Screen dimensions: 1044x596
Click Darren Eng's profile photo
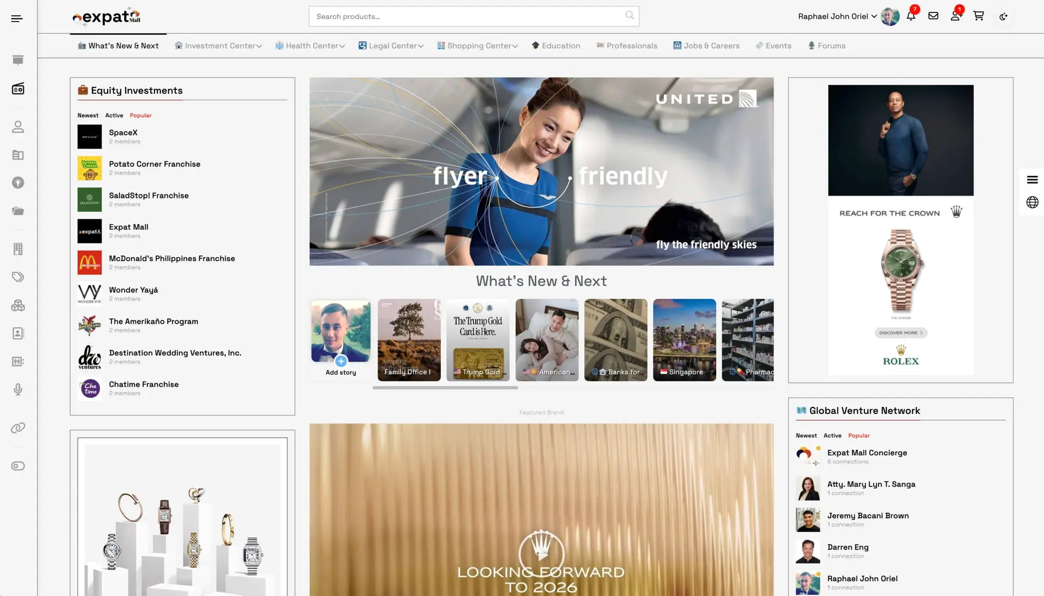click(x=808, y=551)
